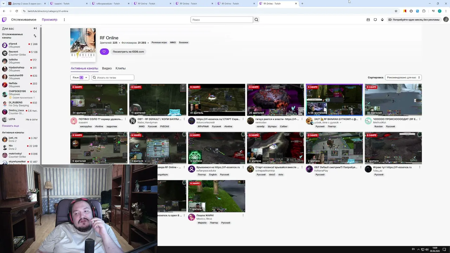Open the Twitch home logo
This screenshot has height=253, width=450.
[4, 20]
